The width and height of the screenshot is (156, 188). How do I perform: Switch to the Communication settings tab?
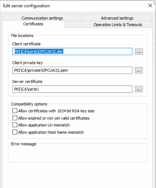pyautogui.click(x=42, y=18)
